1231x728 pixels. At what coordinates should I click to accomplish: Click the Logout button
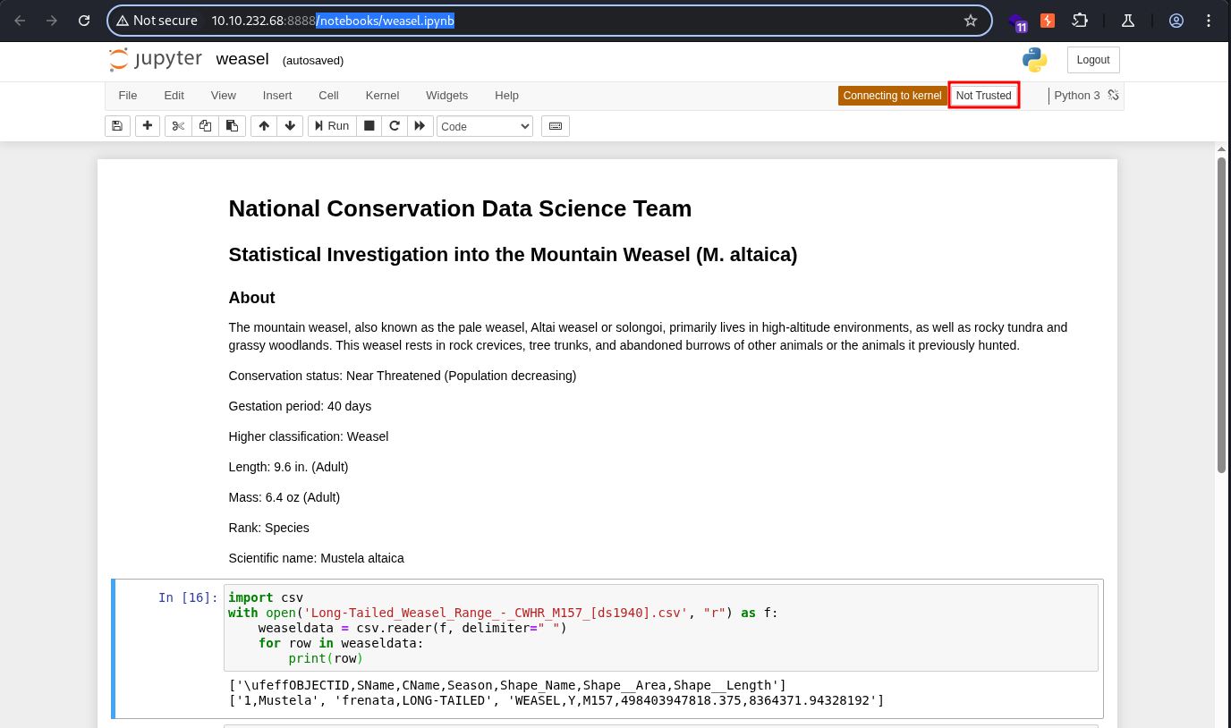pos(1093,60)
